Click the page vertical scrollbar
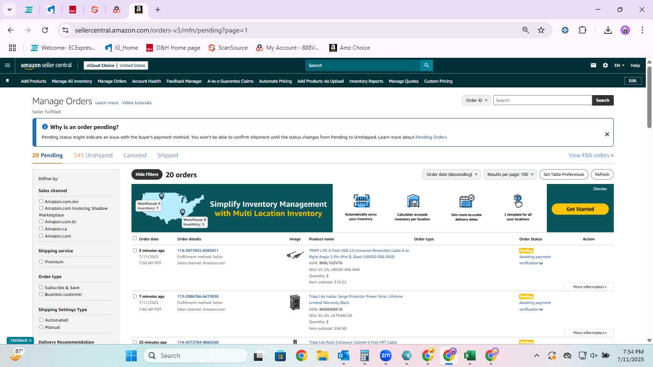Image resolution: width=653 pixels, height=367 pixels. 649,97
